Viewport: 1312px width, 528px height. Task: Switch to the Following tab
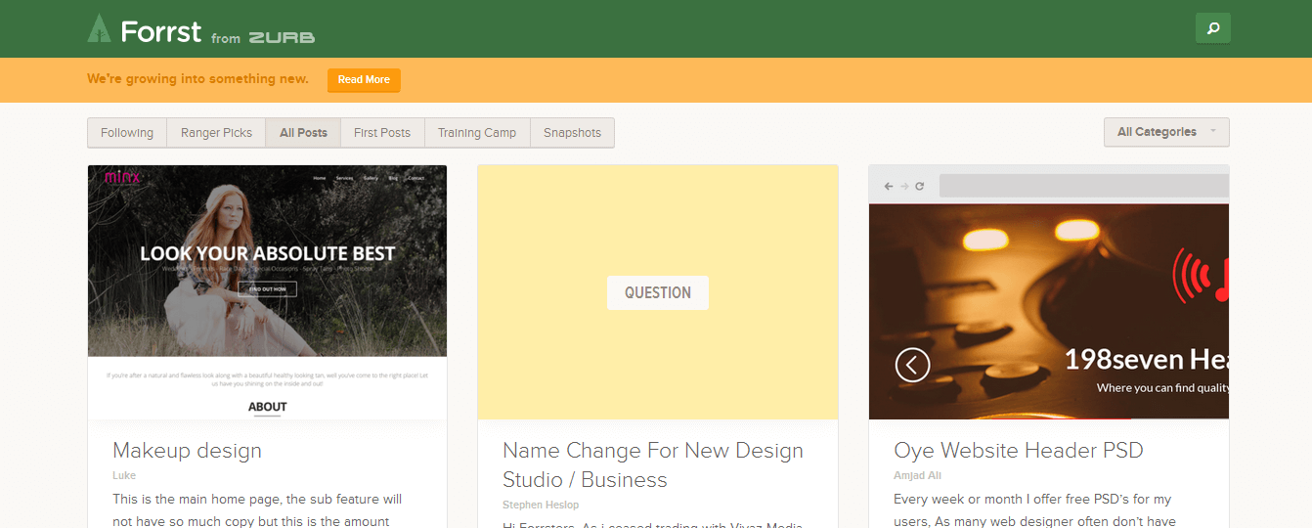pyautogui.click(x=127, y=133)
